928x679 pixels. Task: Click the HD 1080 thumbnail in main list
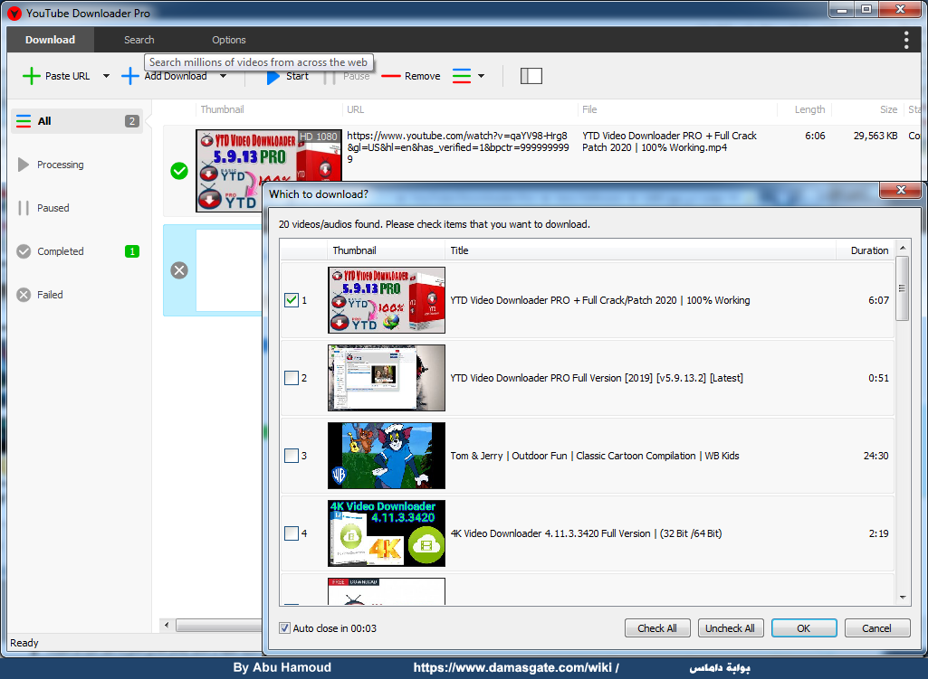coord(269,156)
